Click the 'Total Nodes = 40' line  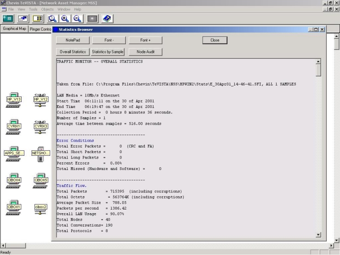(x=84, y=220)
